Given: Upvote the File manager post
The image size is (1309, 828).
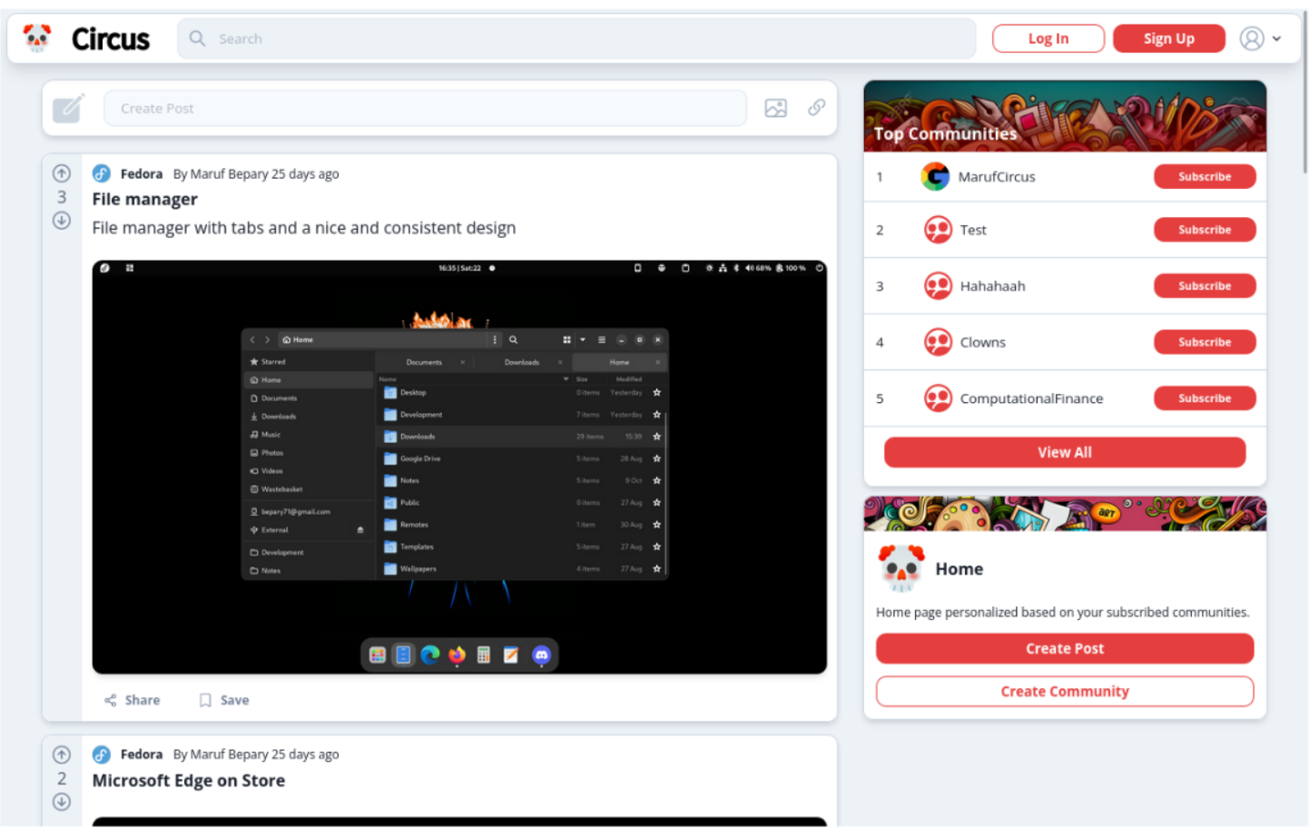Looking at the screenshot, I should (x=62, y=173).
